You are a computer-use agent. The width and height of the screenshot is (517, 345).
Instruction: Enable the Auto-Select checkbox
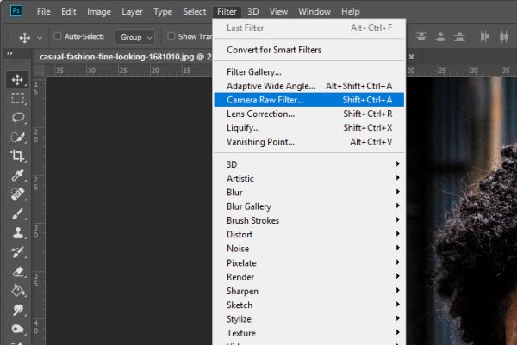tap(58, 36)
